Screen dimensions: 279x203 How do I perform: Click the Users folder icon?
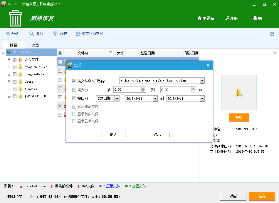[x=21, y=81]
